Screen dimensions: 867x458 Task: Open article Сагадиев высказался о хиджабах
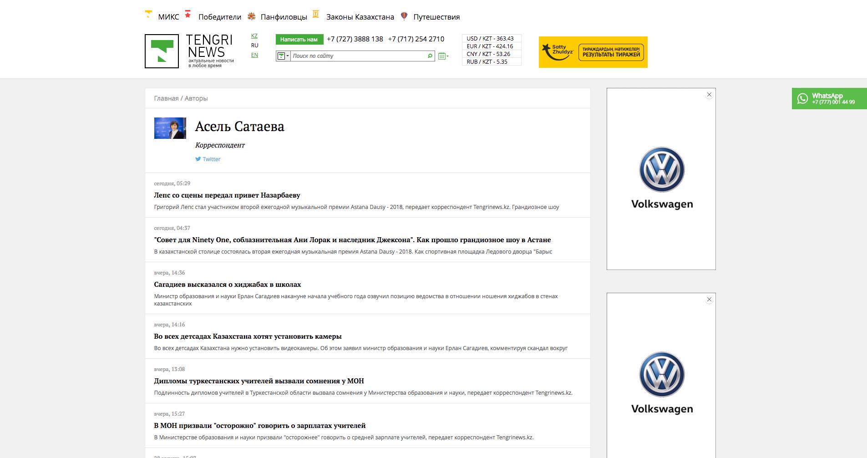(x=228, y=285)
